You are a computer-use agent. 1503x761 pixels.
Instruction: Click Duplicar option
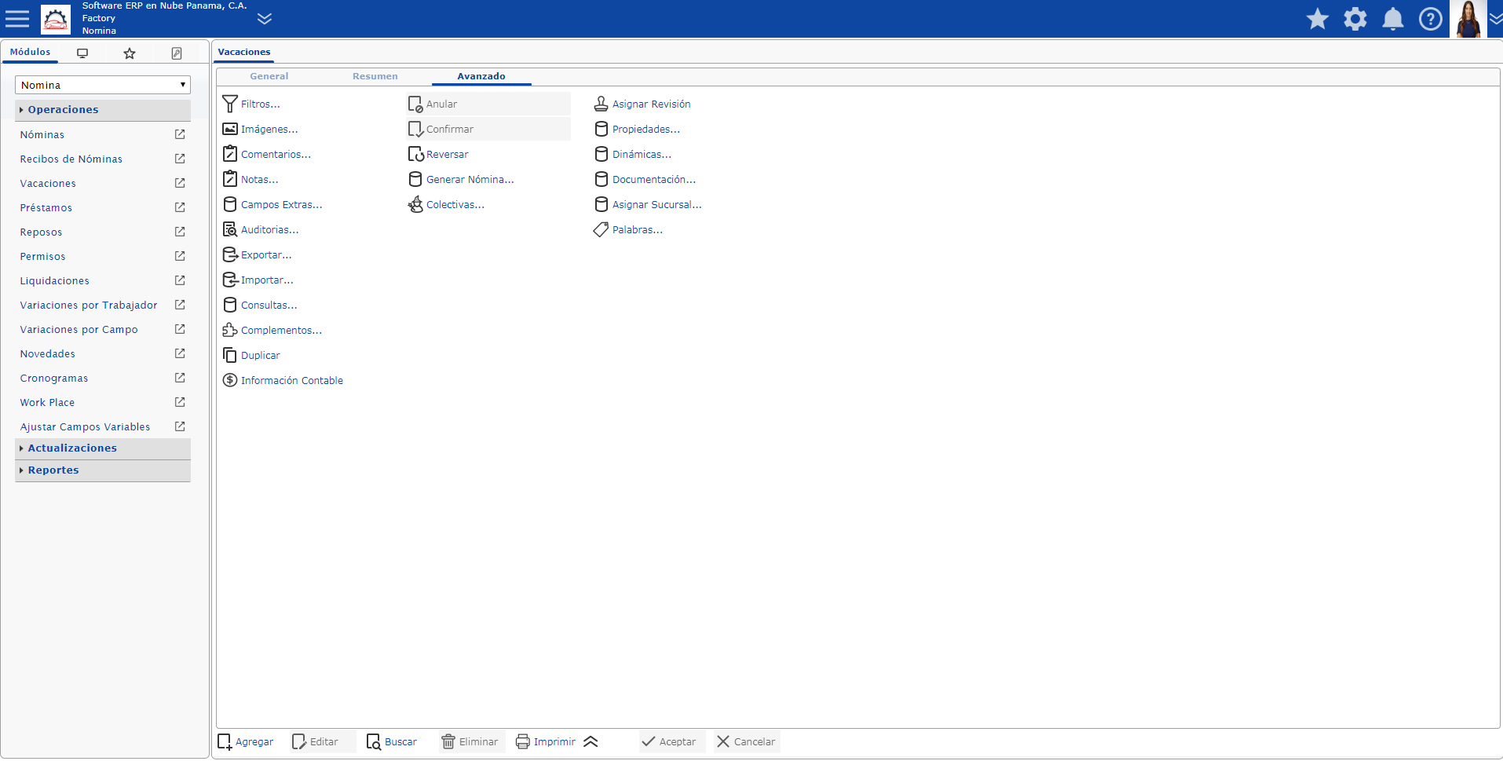coord(251,355)
